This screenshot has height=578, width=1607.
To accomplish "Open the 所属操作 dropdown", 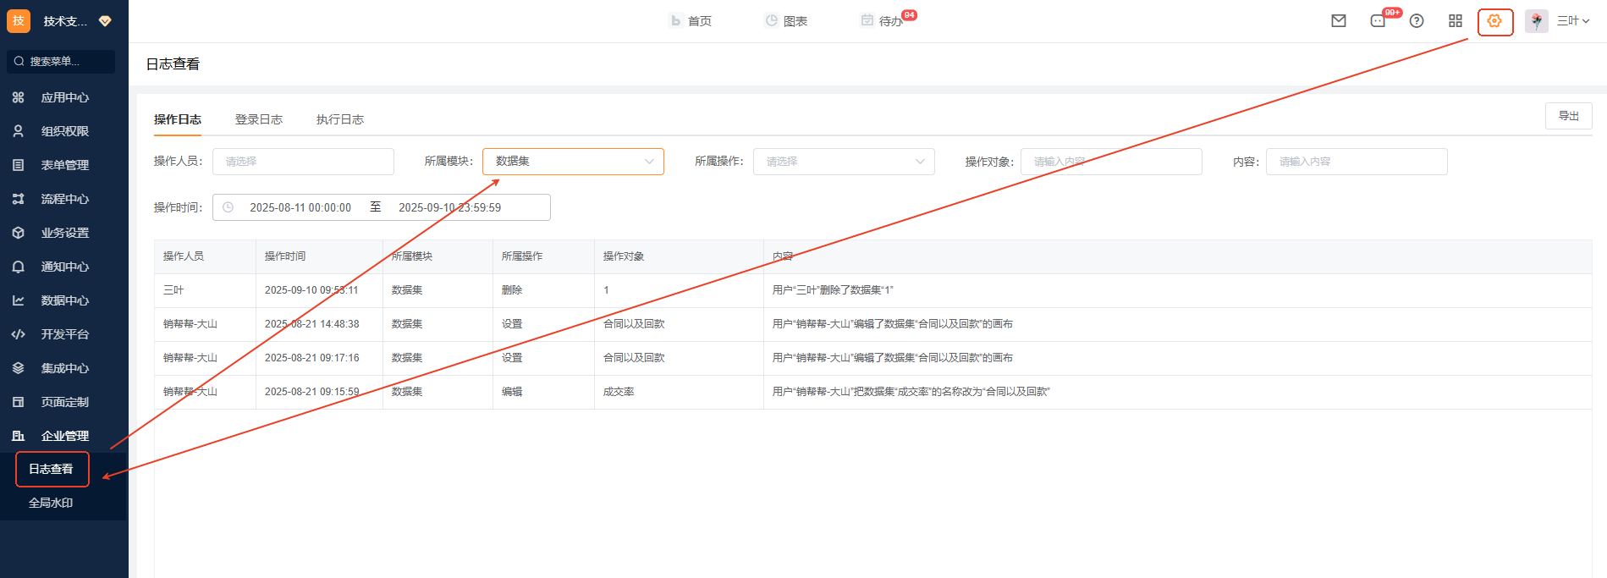I will coord(844,162).
